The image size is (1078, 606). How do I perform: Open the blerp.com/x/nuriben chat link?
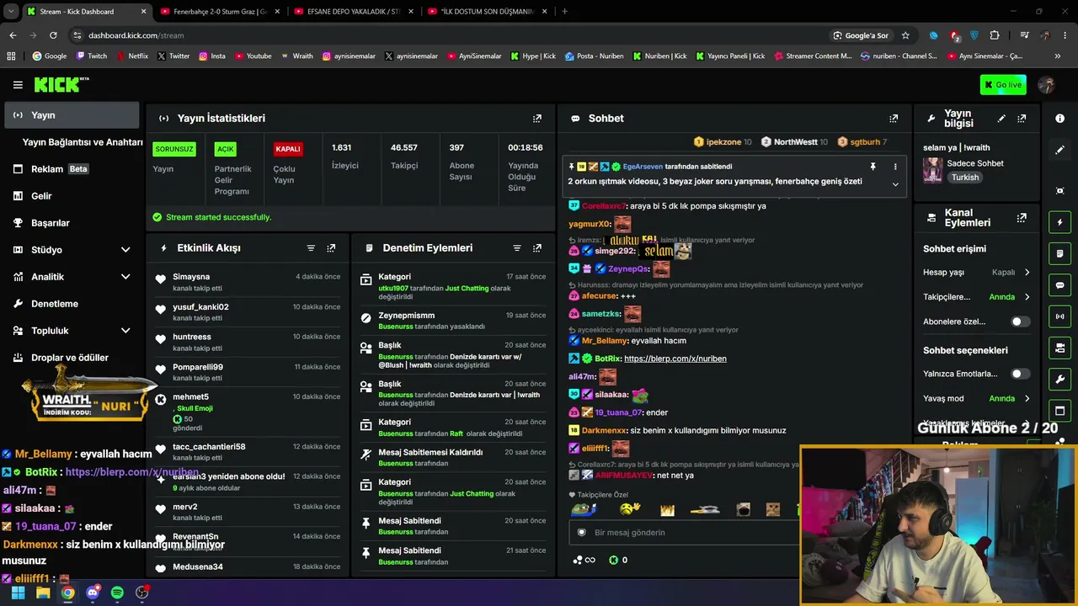[675, 359]
